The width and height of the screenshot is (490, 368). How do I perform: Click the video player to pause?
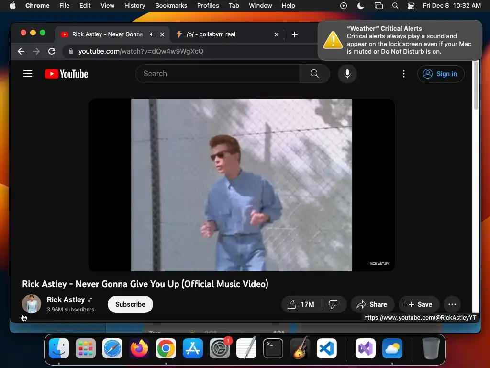click(241, 185)
